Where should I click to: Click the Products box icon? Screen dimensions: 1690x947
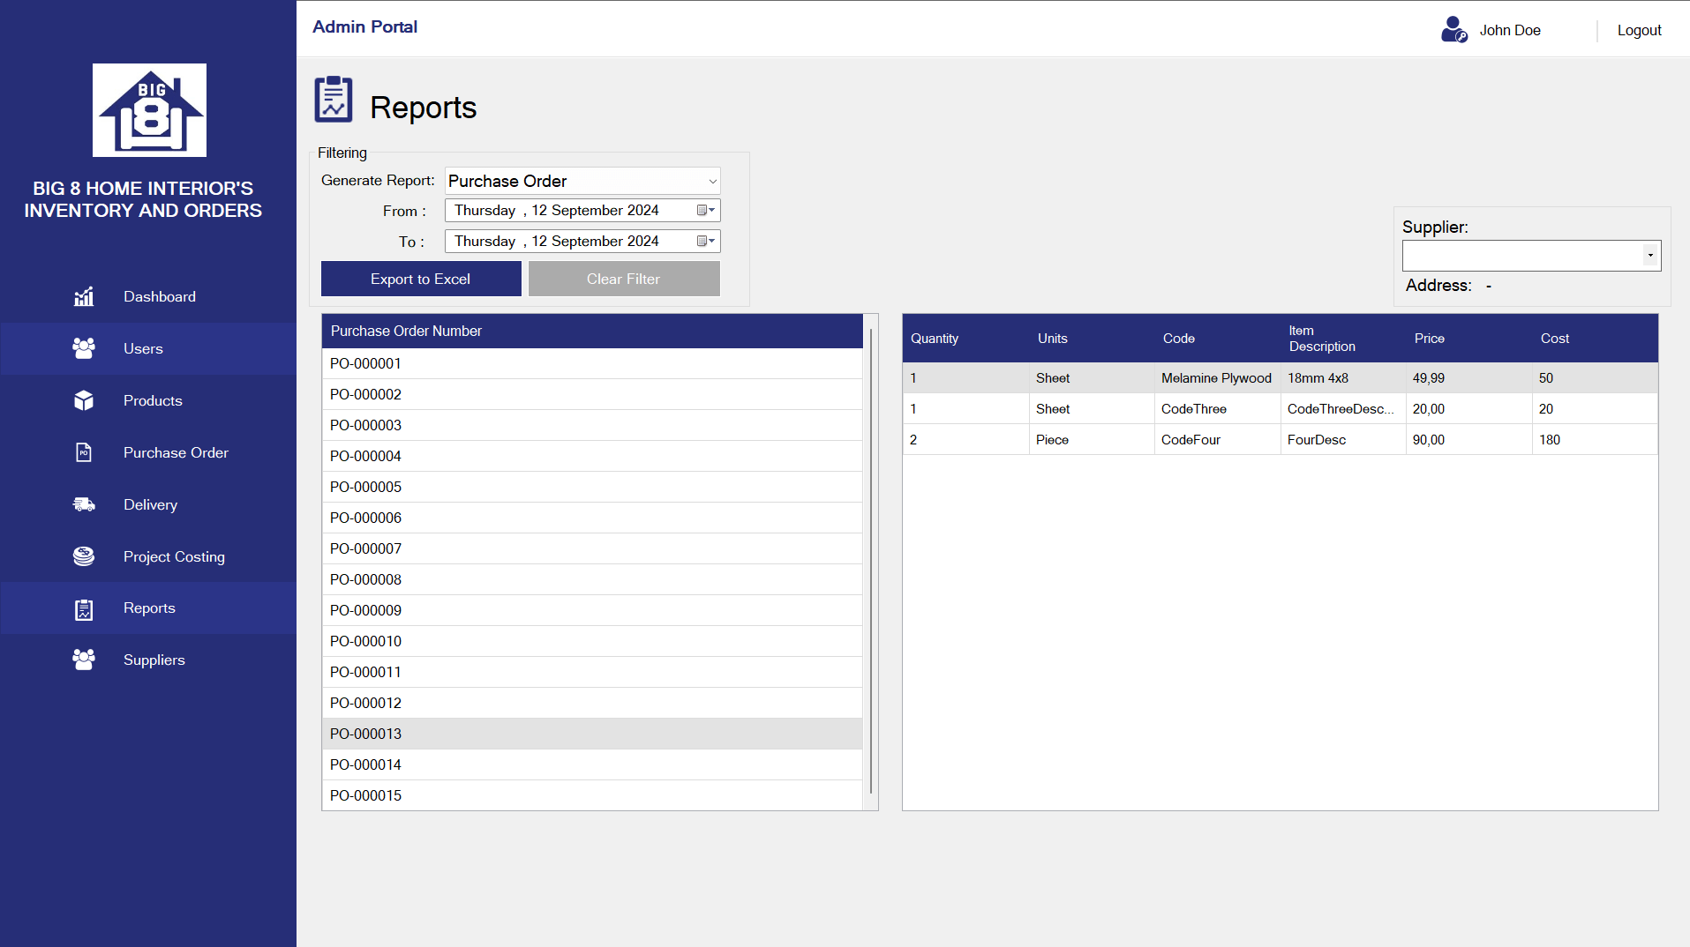tap(84, 400)
